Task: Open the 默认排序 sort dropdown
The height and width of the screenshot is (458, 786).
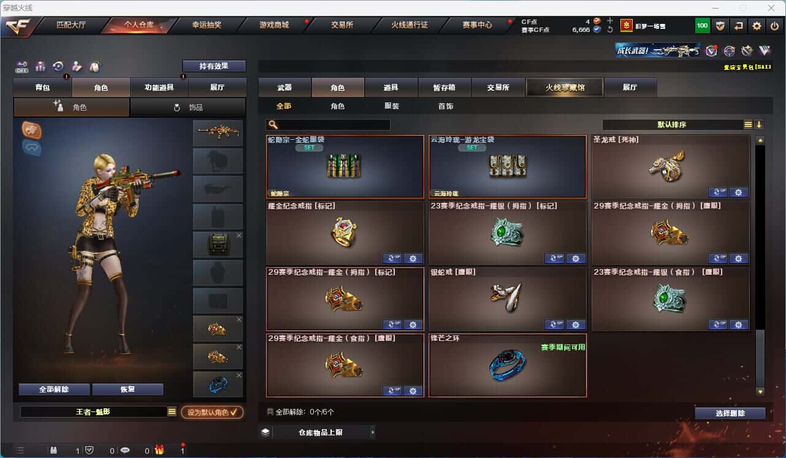Action: point(748,124)
